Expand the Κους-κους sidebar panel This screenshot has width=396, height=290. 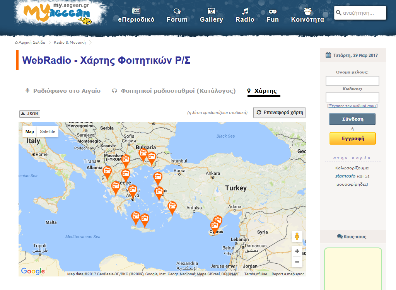[x=353, y=236]
